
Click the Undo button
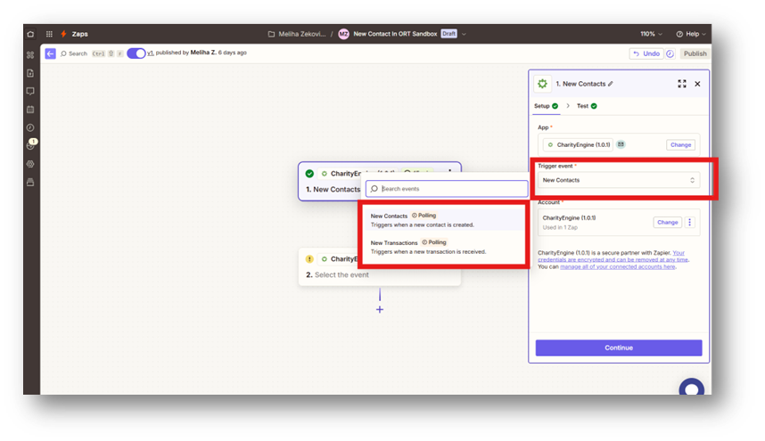[x=646, y=53]
